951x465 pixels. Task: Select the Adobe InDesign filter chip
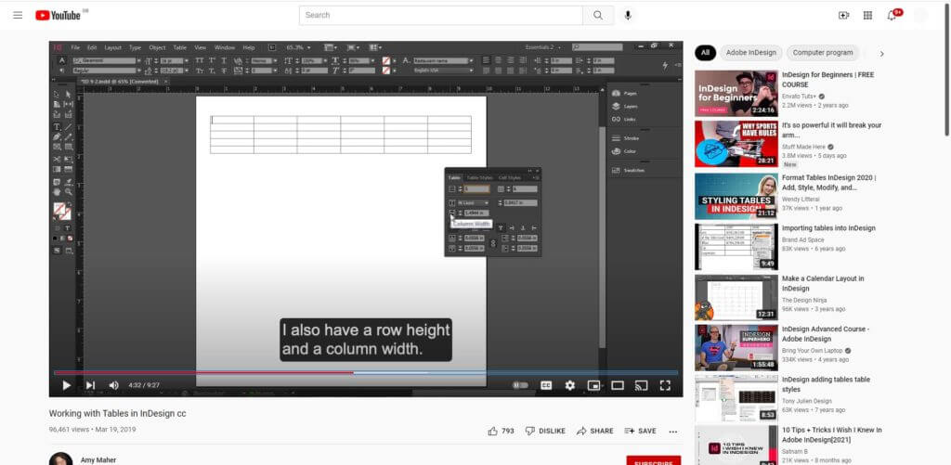750,53
